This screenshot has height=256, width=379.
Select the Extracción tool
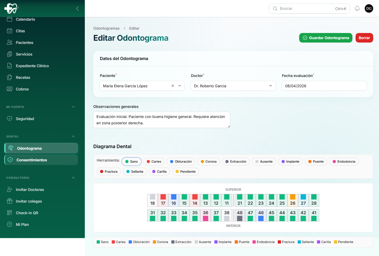pyautogui.click(x=236, y=162)
